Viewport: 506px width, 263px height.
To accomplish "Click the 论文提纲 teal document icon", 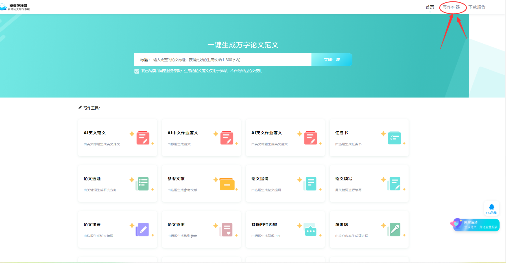I will pyautogui.click(x=310, y=184).
